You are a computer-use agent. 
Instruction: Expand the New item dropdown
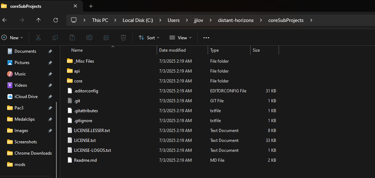click(12, 38)
